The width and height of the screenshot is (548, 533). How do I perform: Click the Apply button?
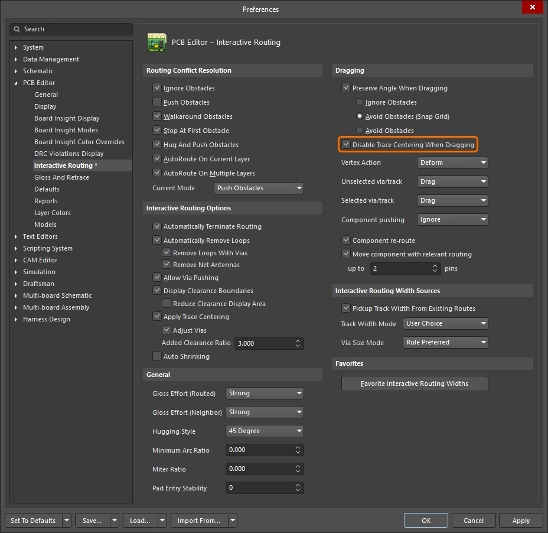pyautogui.click(x=520, y=521)
